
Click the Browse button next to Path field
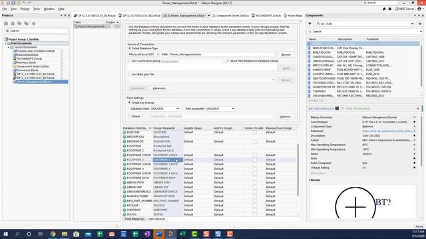[x=286, y=54]
